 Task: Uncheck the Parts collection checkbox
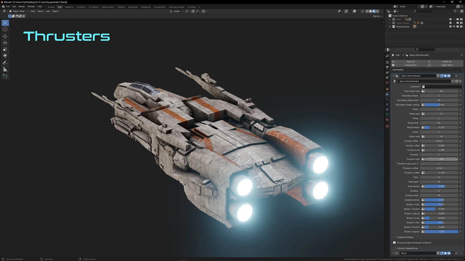click(x=450, y=19)
